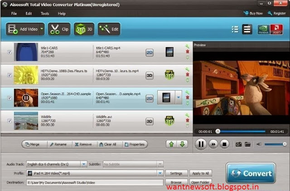The height and width of the screenshot is (191, 290).
Task: Toggle 3D mode badge for HDTV.Demo
Action: (150, 76)
